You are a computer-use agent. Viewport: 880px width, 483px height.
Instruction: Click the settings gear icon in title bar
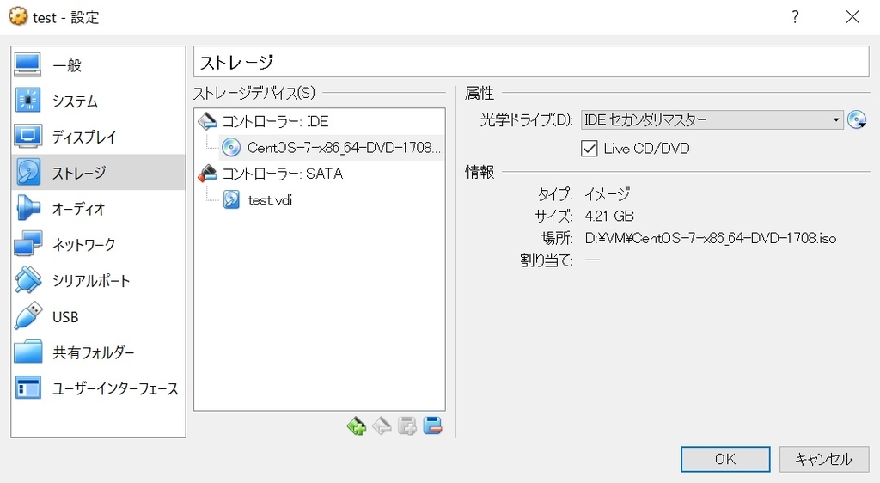click(x=18, y=16)
